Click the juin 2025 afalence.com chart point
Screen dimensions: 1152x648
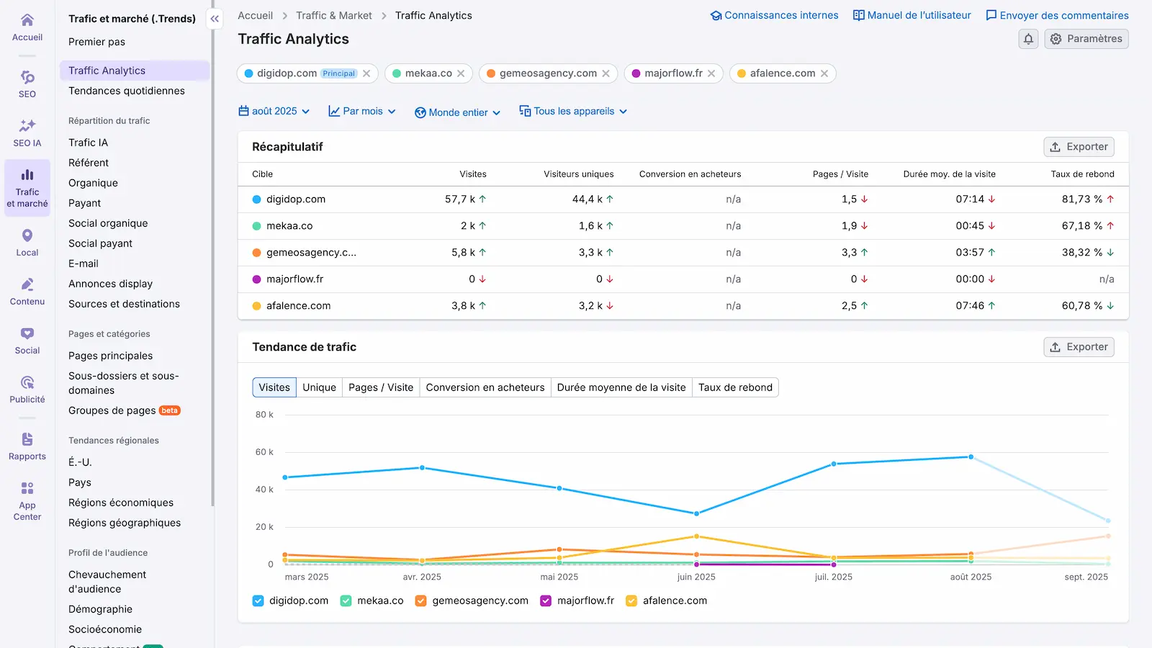click(x=696, y=536)
